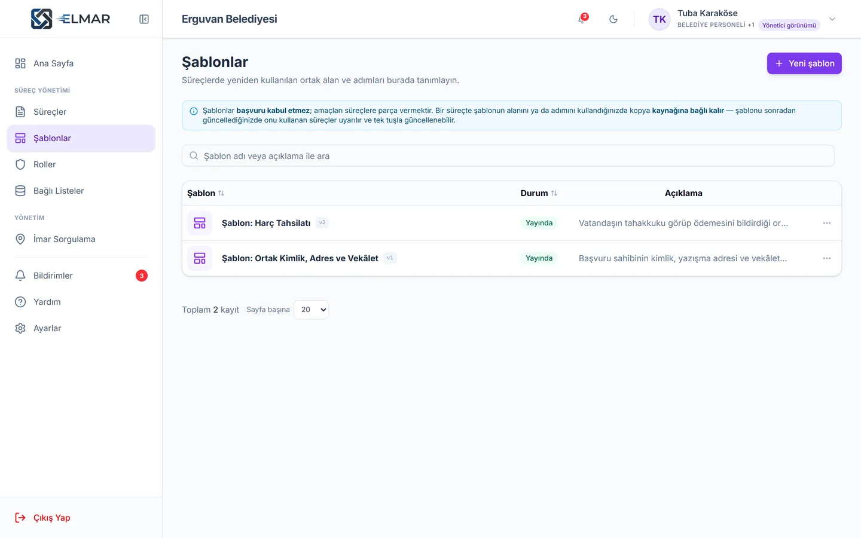Open row actions for Harç Tahsilatı
This screenshot has width=861, height=538.
(x=827, y=223)
